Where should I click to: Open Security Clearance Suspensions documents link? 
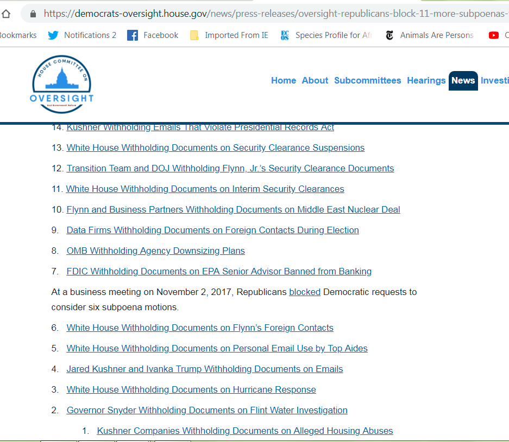(216, 148)
